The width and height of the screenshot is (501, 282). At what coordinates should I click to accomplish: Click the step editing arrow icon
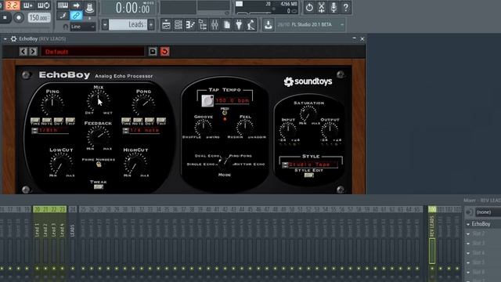click(x=76, y=5)
